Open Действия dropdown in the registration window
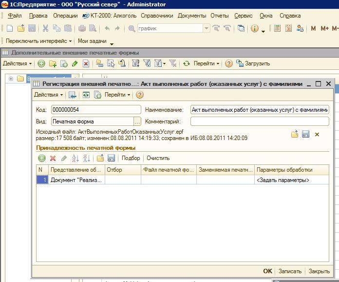Screen dimensions: 339x282 (x=48, y=95)
